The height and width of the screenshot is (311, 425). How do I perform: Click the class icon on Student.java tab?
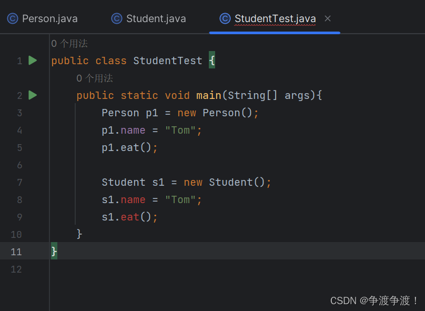pyautogui.click(x=116, y=18)
